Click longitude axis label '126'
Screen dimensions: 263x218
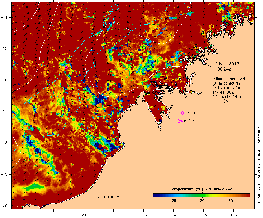[x=233, y=215]
